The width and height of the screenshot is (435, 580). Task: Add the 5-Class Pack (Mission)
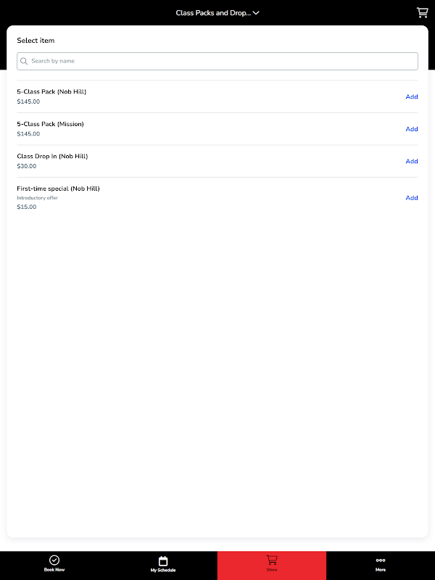click(x=412, y=129)
